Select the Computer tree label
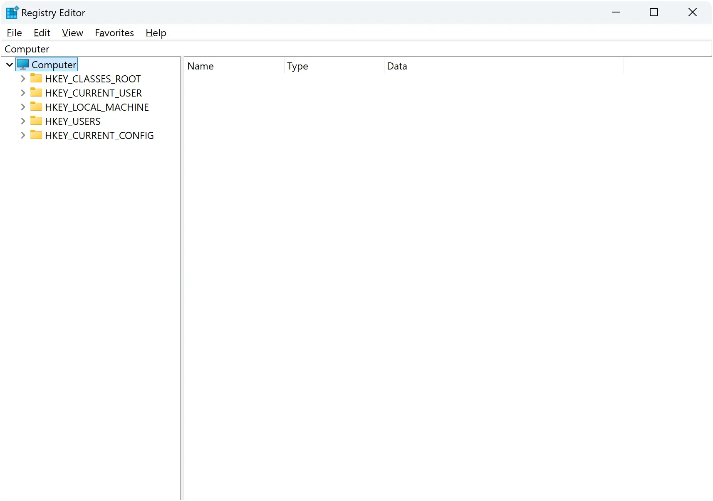Image resolution: width=713 pixels, height=501 pixels. pos(54,65)
